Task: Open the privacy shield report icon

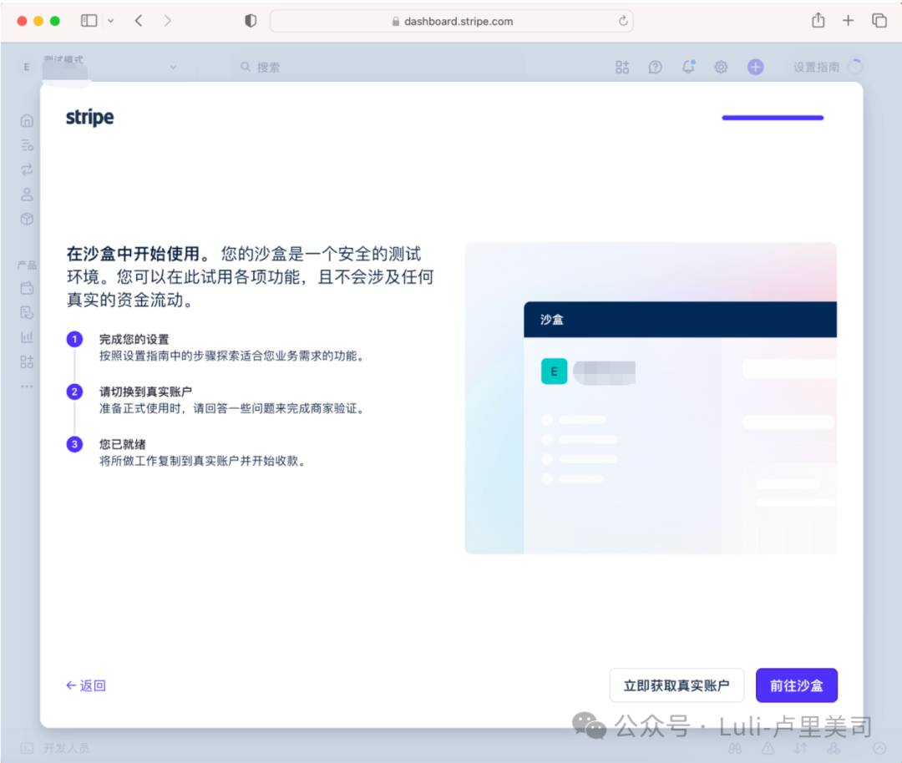Action: [251, 21]
